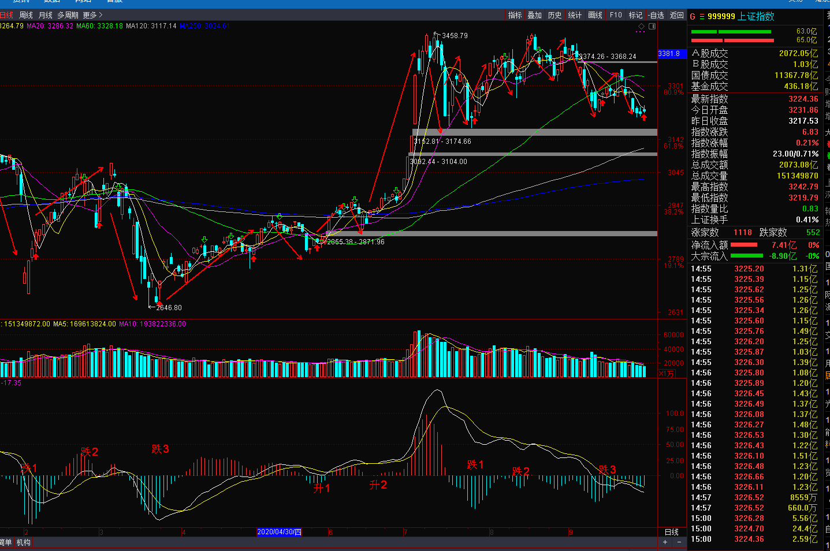
Task: Click the 日线 period label at bottom right
Action: coord(671,532)
